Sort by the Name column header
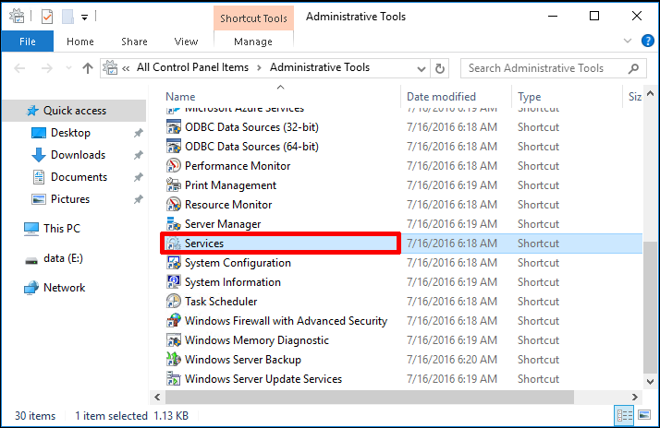 click(180, 97)
